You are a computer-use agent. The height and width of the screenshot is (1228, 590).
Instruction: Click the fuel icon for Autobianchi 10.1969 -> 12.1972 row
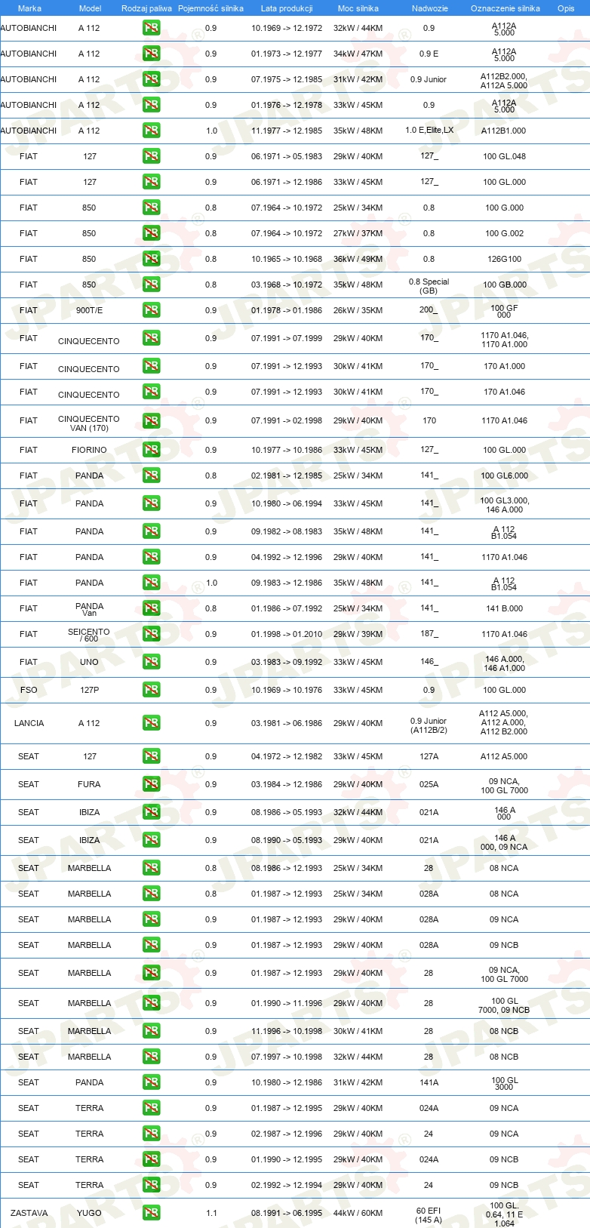(151, 28)
